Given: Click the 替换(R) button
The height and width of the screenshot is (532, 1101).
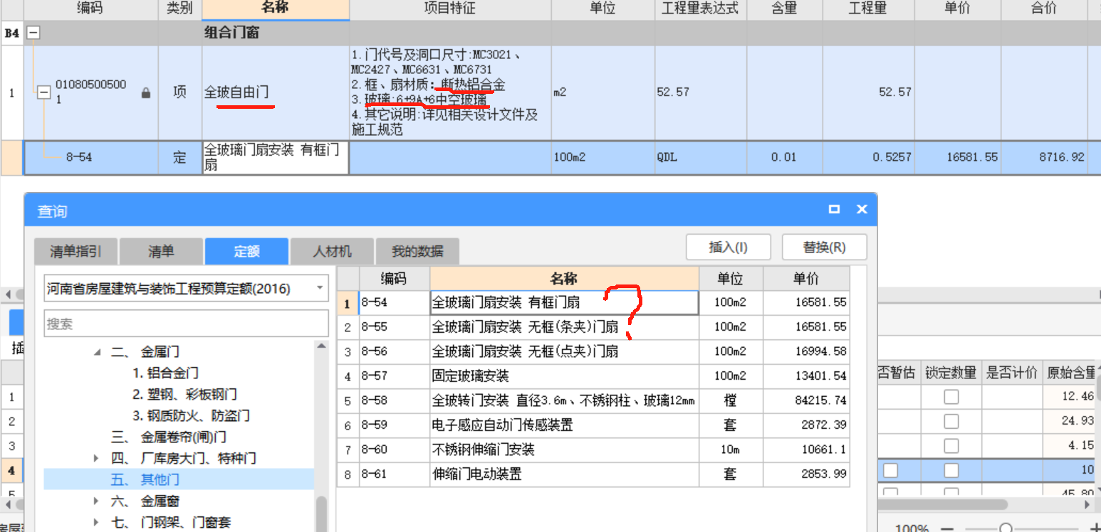Looking at the screenshot, I should [x=824, y=247].
